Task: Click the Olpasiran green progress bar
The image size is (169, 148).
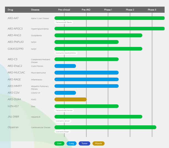Action: (x=105, y=127)
